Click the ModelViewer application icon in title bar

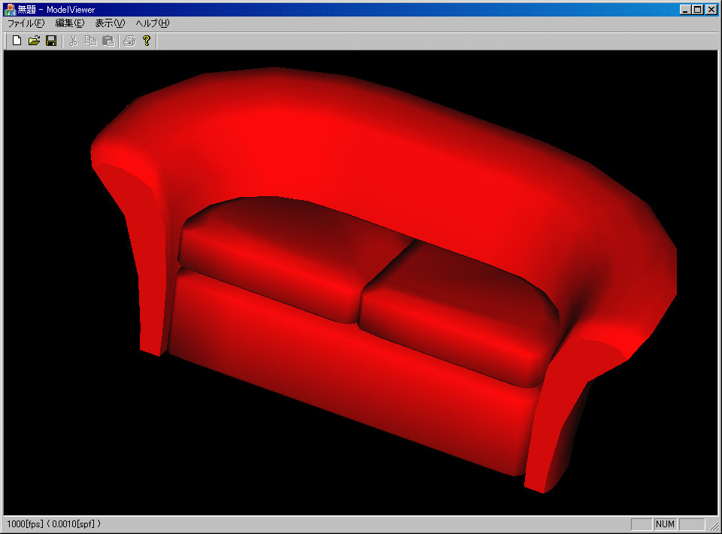pyautogui.click(x=10, y=9)
